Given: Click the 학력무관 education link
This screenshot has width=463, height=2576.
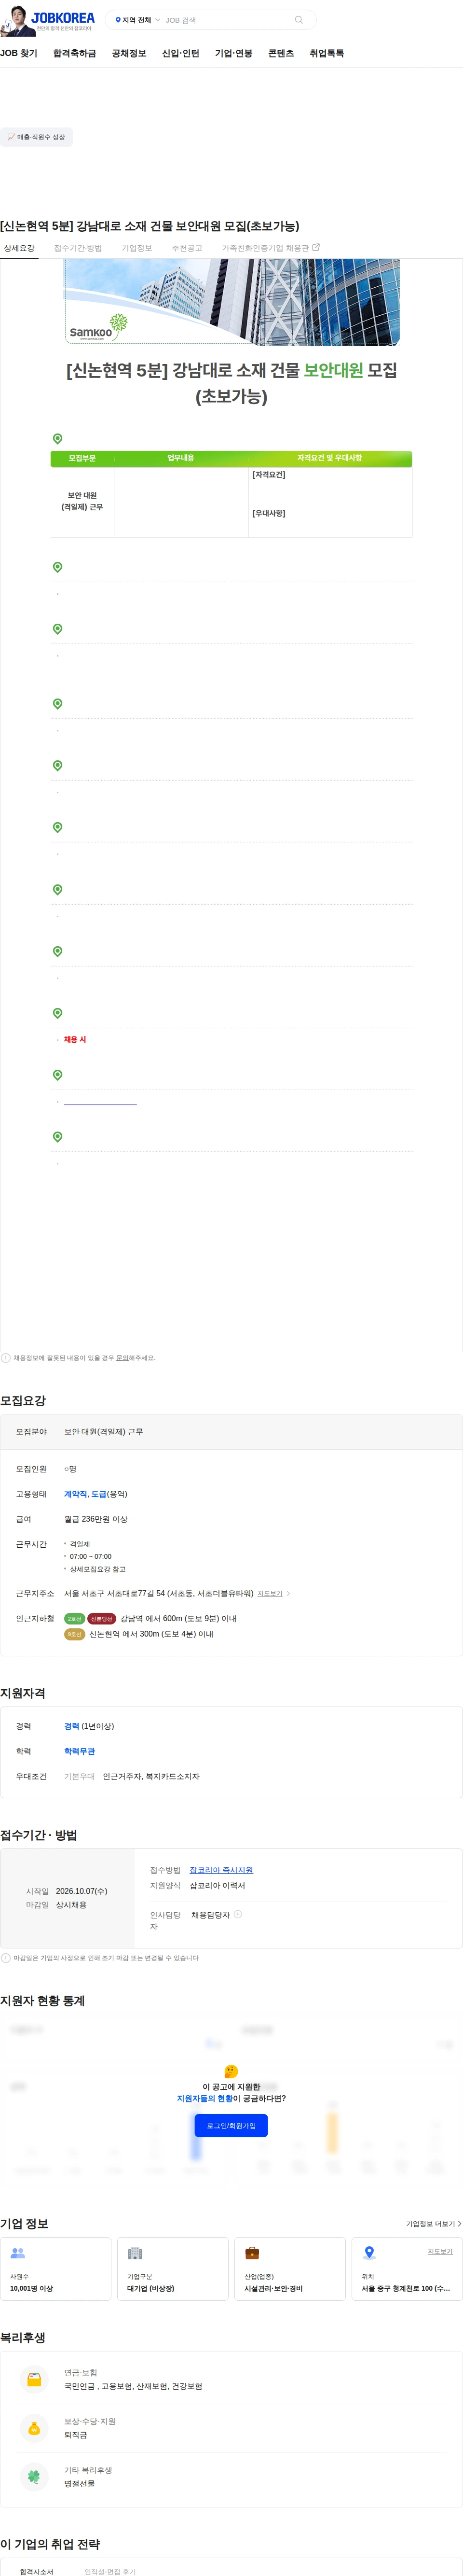Looking at the screenshot, I should tap(79, 1751).
